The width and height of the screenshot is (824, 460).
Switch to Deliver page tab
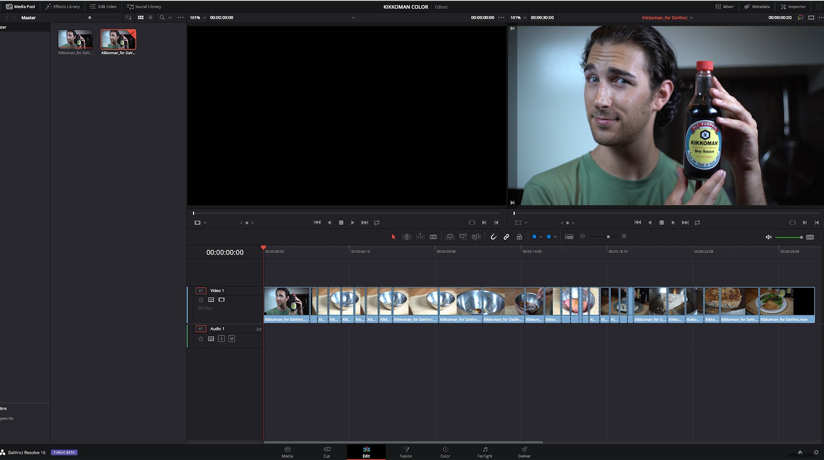[x=524, y=452]
